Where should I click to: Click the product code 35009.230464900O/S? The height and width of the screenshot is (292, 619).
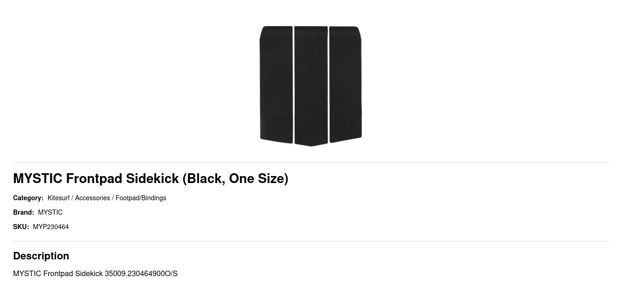(x=141, y=273)
